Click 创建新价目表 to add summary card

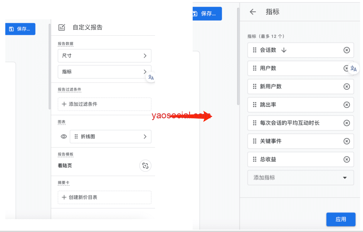point(104,197)
